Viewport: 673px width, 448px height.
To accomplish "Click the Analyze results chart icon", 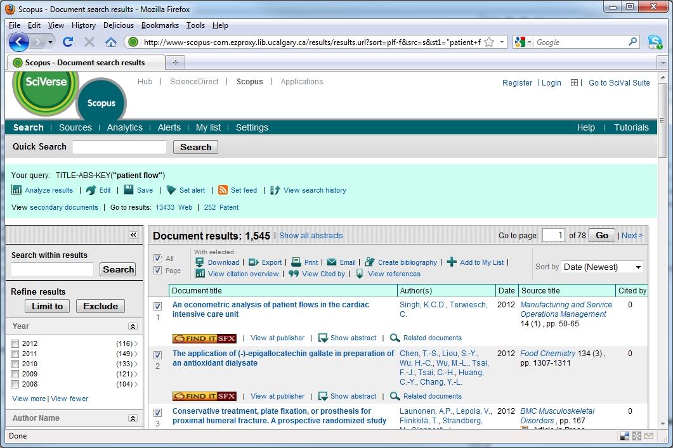I will point(16,190).
